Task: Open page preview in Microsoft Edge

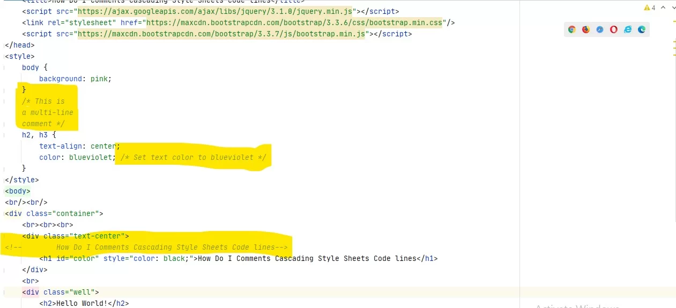Action: coord(642,29)
